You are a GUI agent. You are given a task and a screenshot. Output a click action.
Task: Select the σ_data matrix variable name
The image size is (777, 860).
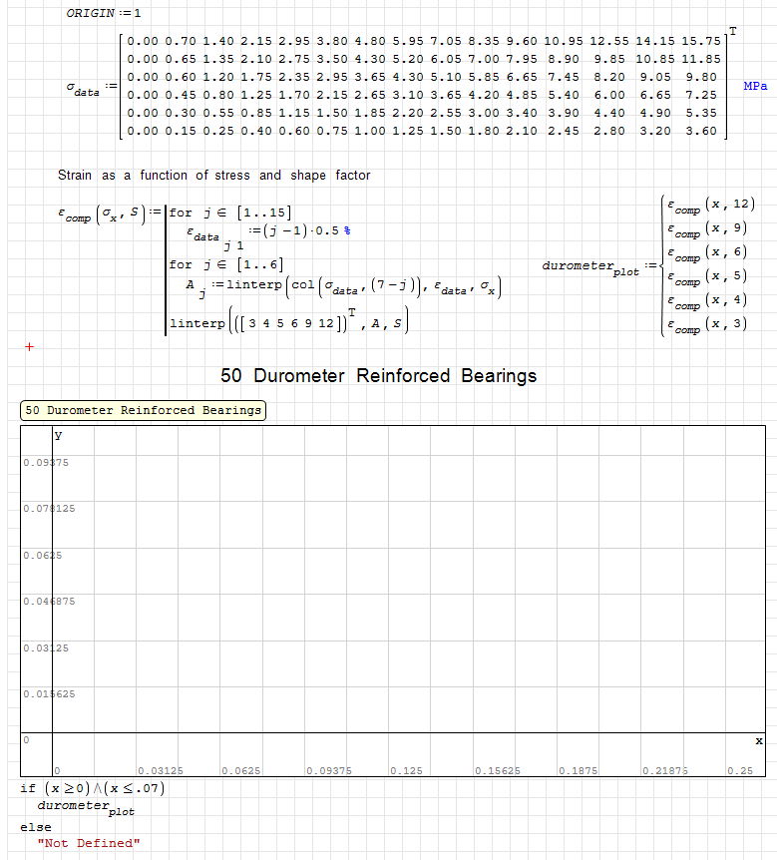(83, 91)
